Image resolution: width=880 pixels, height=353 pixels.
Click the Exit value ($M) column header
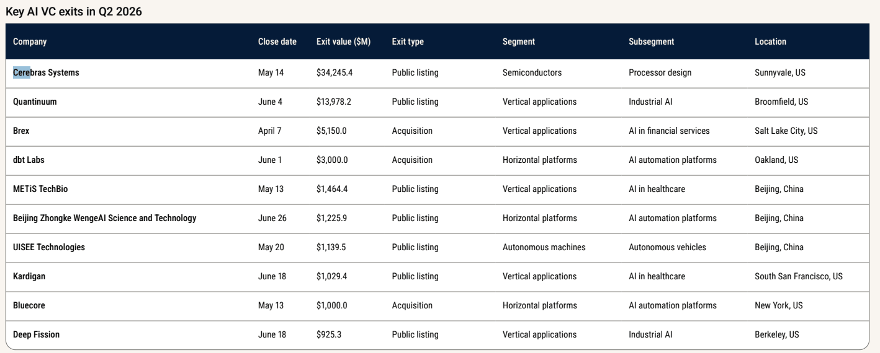point(343,41)
